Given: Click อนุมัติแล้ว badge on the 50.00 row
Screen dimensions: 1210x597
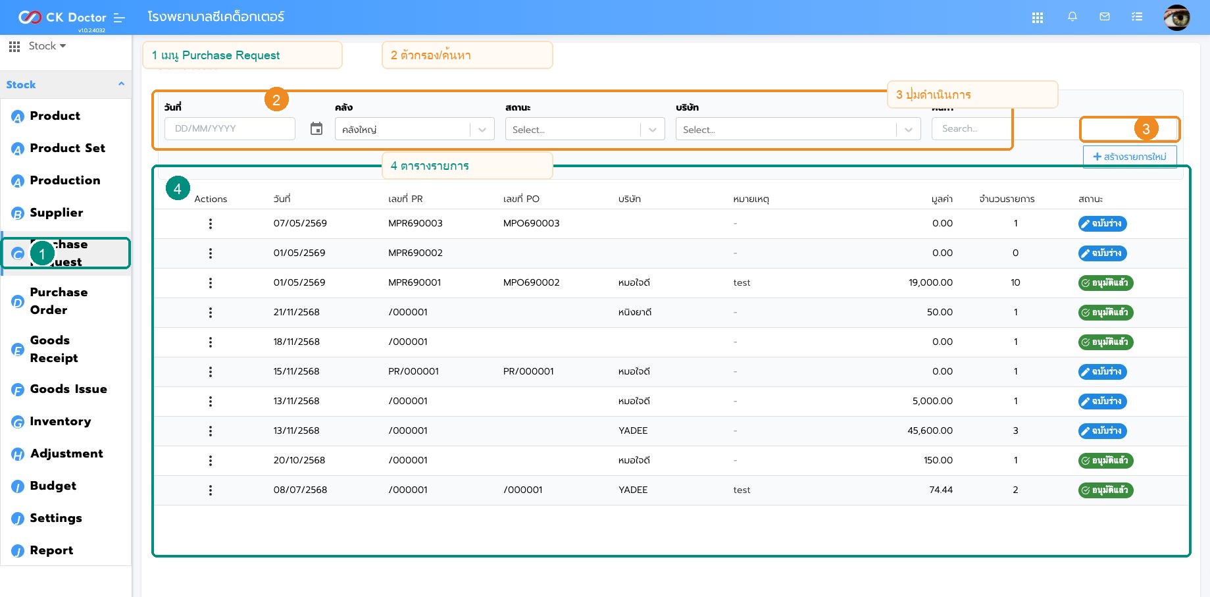Looking at the screenshot, I should [1105, 313].
